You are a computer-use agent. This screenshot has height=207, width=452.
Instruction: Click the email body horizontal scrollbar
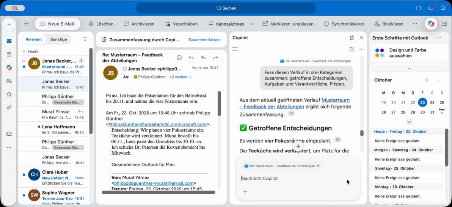pyautogui.click(x=158, y=192)
